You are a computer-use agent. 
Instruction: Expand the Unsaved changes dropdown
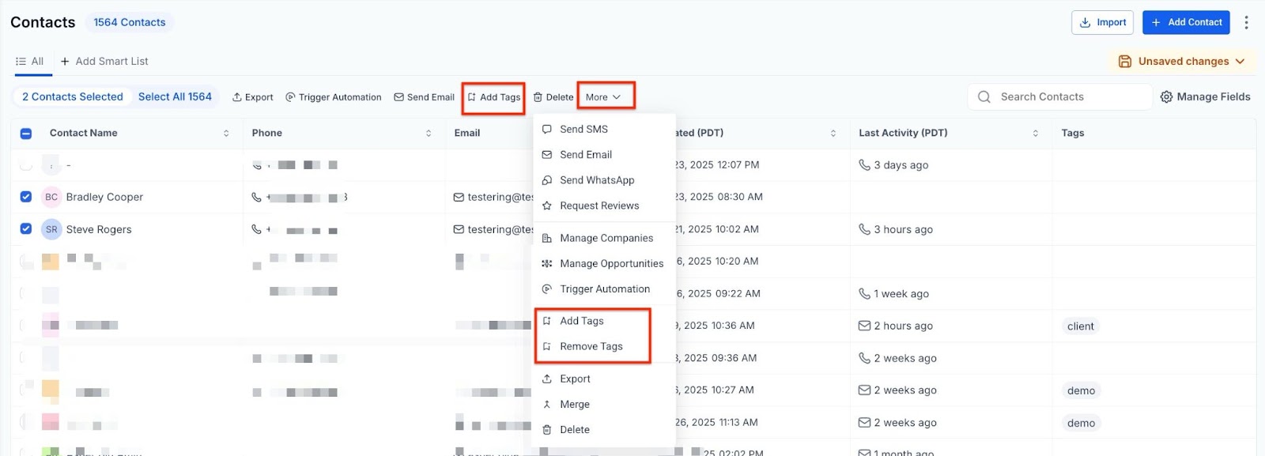(x=1240, y=61)
